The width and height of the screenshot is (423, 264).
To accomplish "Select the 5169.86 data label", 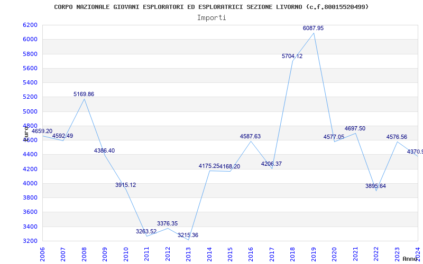I will (x=84, y=94).
